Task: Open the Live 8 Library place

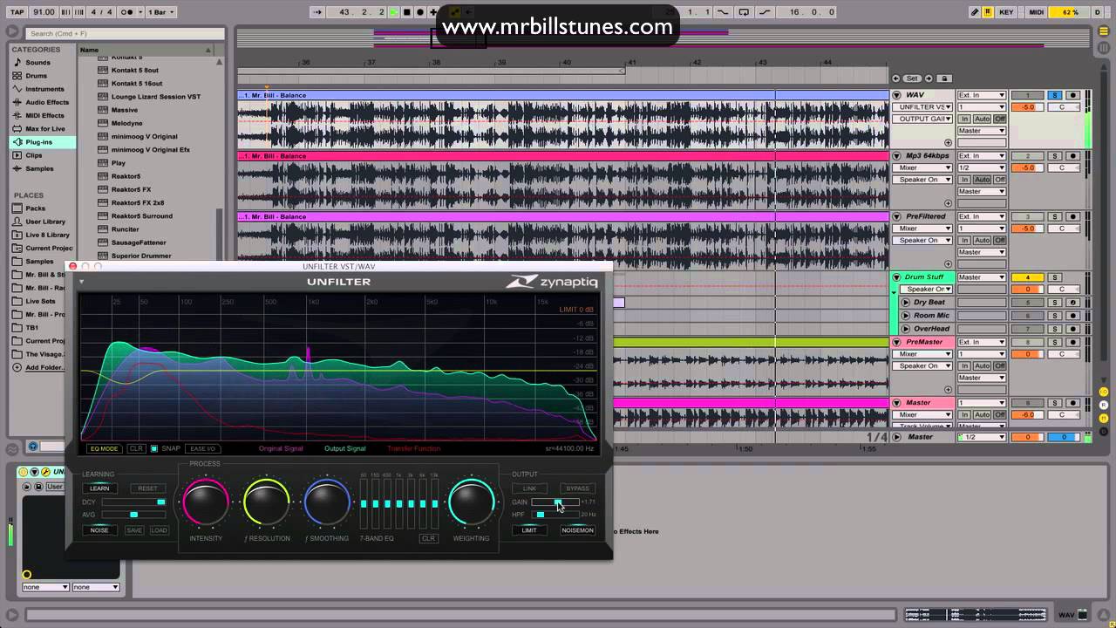Action: [47, 235]
